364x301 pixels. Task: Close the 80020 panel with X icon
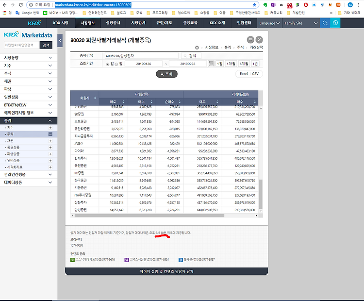tap(259, 40)
